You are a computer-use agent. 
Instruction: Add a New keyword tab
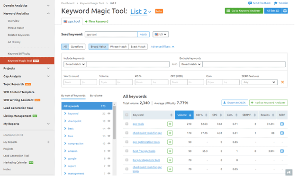[x=97, y=21]
